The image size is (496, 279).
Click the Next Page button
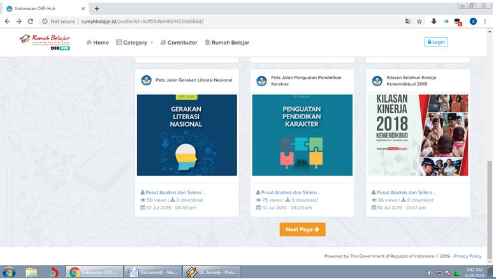(302, 229)
